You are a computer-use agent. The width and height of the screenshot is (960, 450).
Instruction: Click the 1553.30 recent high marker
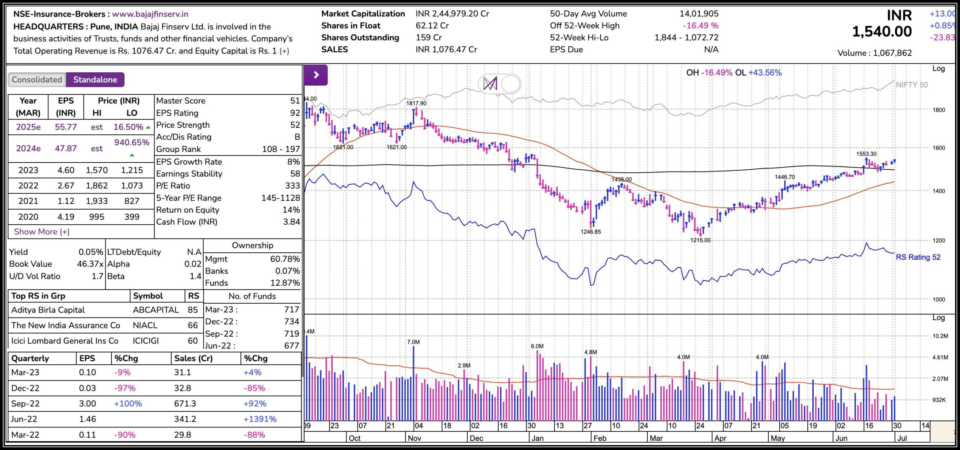866,154
